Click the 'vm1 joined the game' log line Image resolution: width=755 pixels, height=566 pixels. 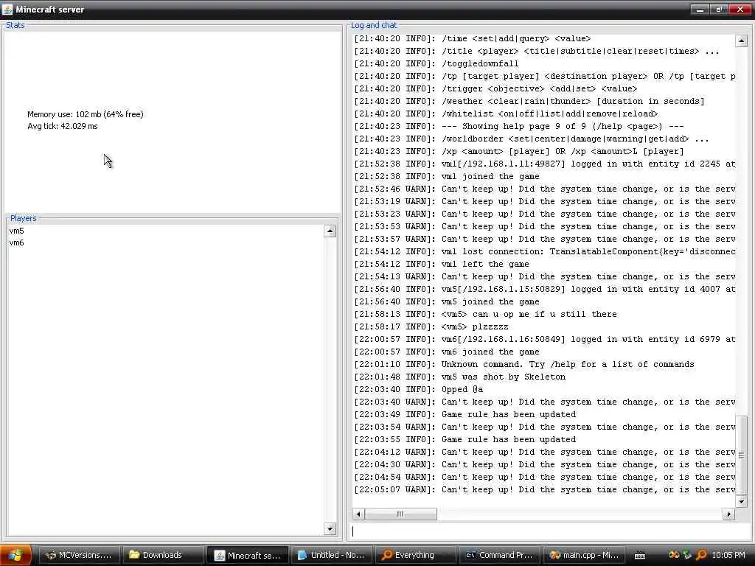pyautogui.click(x=446, y=176)
